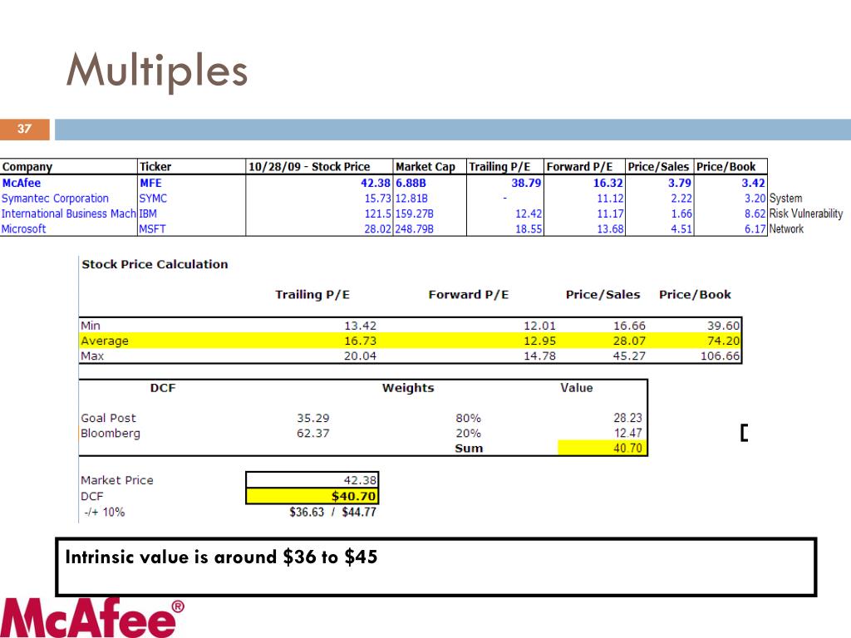Select McAfee trailing P/E 38.79
851x638 pixels.
pos(526,183)
